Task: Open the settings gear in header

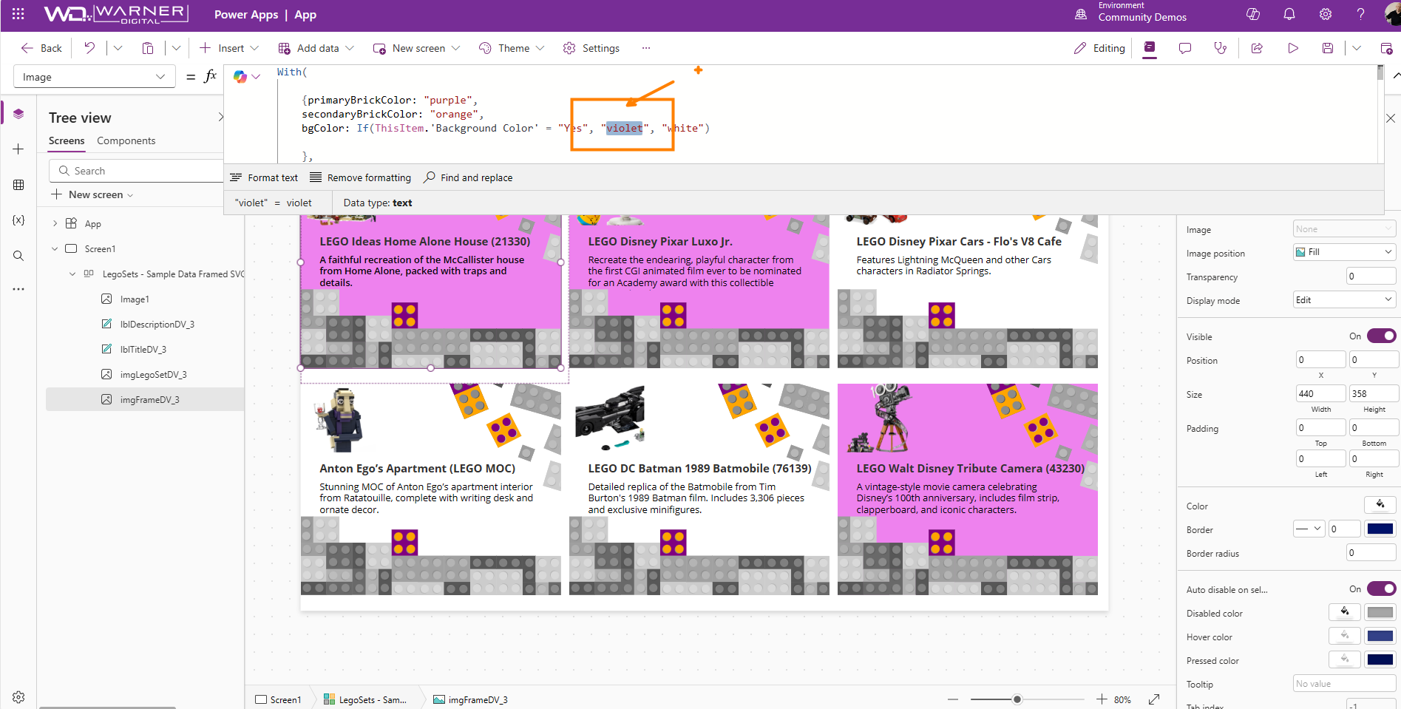Action: pos(1326,14)
